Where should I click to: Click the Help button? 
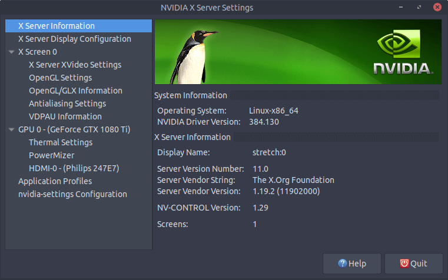pos(352,264)
